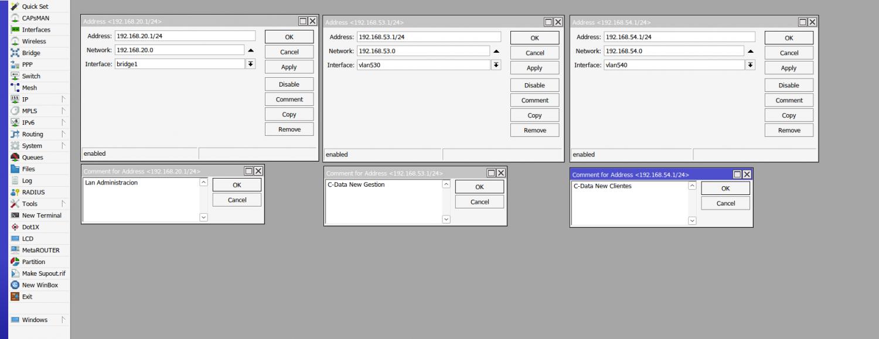Screen dimensions: 879x339
Task: Open the IPv6 menu
Action: pyautogui.click(x=27, y=122)
